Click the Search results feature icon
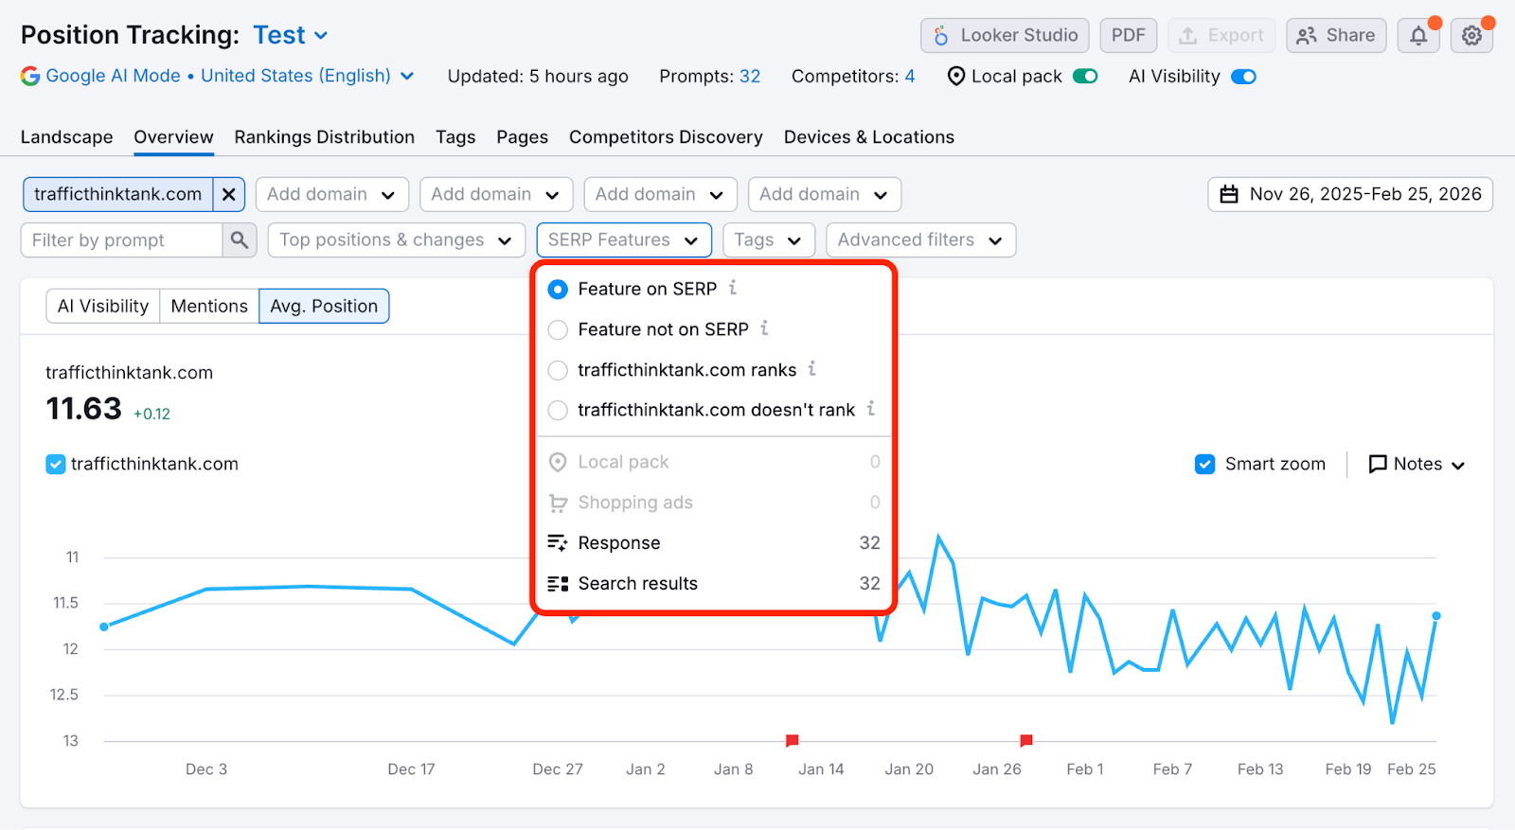The width and height of the screenshot is (1515, 830). (558, 584)
